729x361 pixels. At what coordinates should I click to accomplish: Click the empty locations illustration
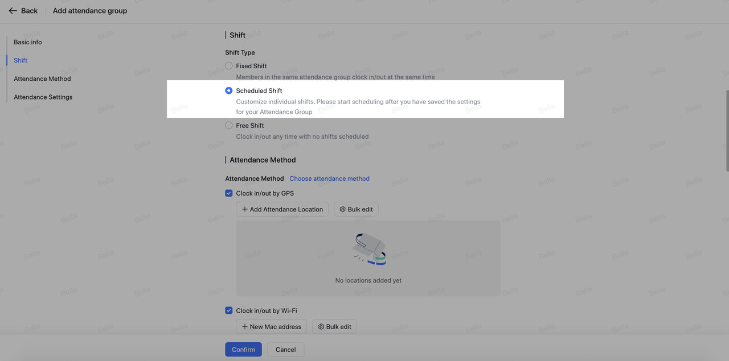368,248
